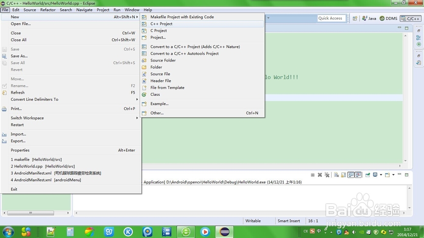This screenshot has height=238, width=424.
Task: Open the Refactor menu
Action: pyautogui.click(x=48, y=10)
